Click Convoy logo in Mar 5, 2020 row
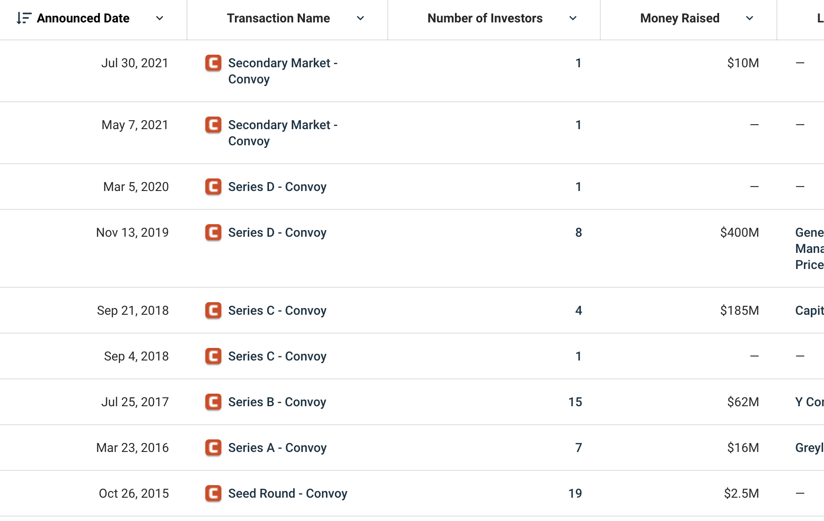 (213, 187)
